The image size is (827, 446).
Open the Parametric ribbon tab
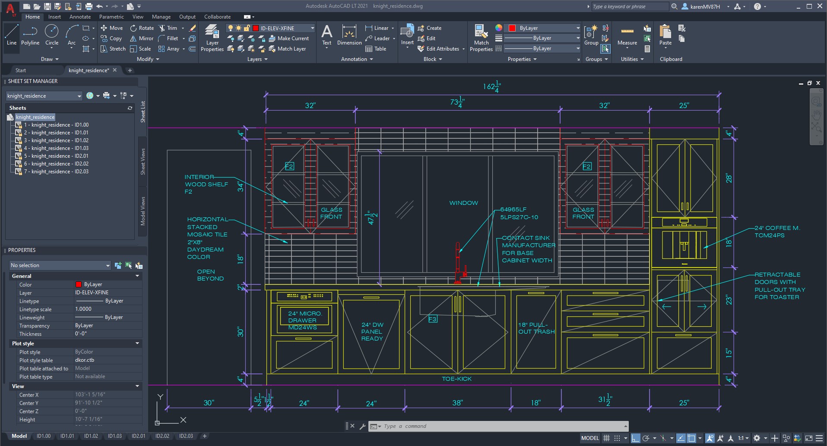point(111,17)
